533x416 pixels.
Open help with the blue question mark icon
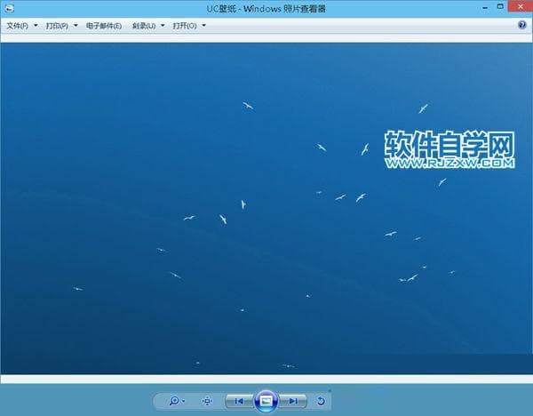[522, 26]
